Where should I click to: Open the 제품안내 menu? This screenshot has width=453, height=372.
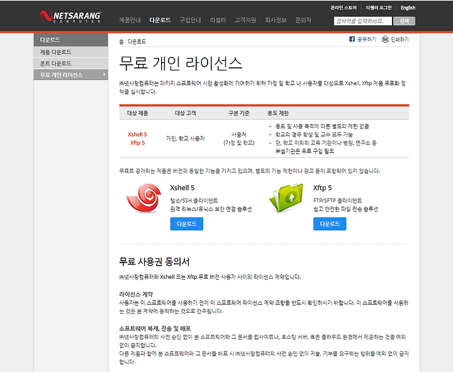130,20
